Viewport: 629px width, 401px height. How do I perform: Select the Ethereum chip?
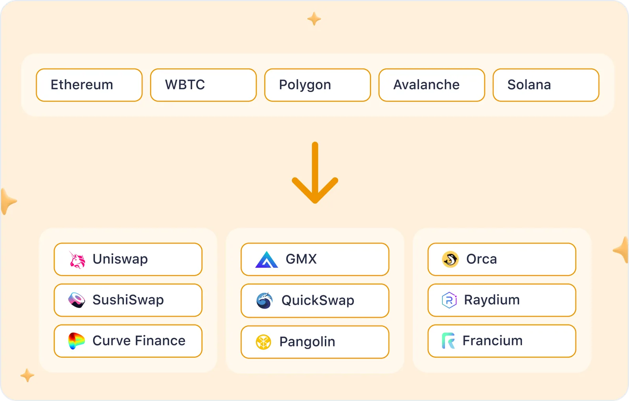click(x=89, y=85)
